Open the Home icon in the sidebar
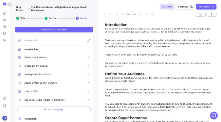 pyautogui.click(x=5, y=13)
